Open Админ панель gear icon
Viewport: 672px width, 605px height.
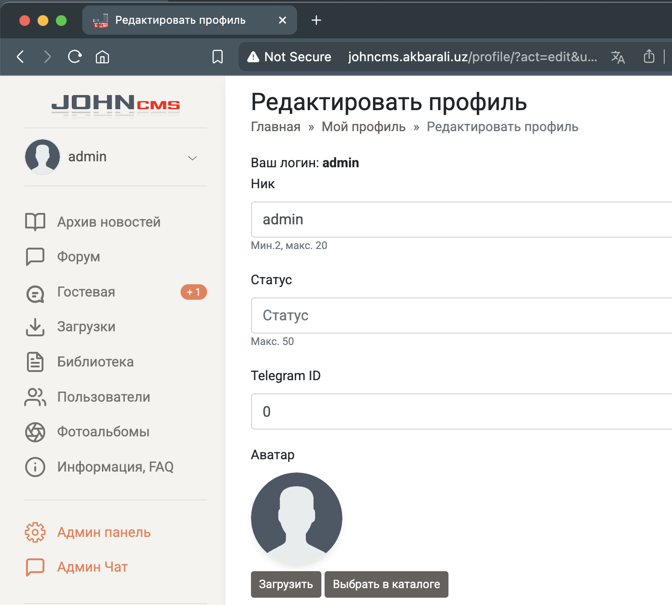(35, 532)
